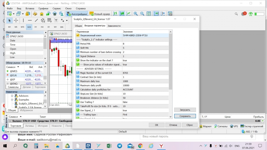Select Maximum daily loss value 1000
The width and height of the screenshot is (267, 150).
click(146, 81)
